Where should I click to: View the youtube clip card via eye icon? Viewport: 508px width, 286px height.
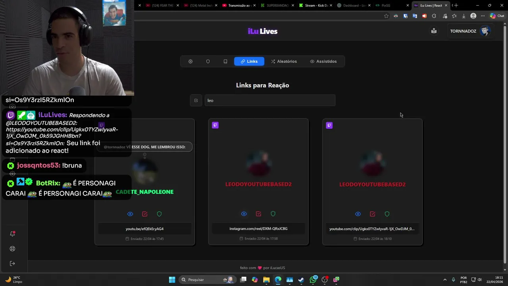coord(358,214)
